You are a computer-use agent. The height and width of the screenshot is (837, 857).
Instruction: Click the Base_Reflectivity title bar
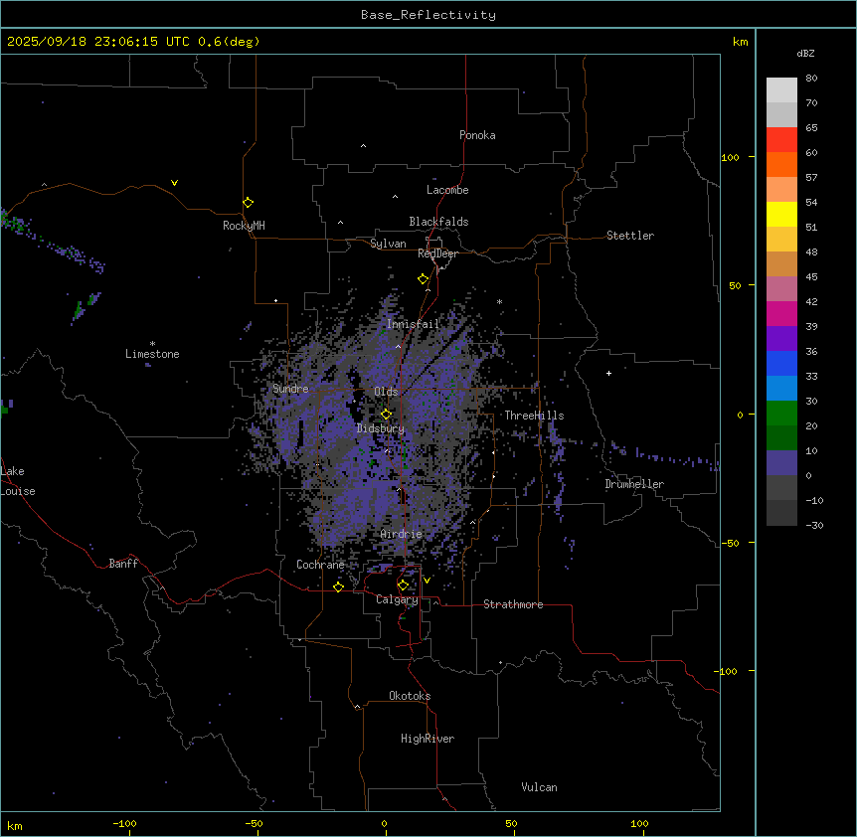428,15
